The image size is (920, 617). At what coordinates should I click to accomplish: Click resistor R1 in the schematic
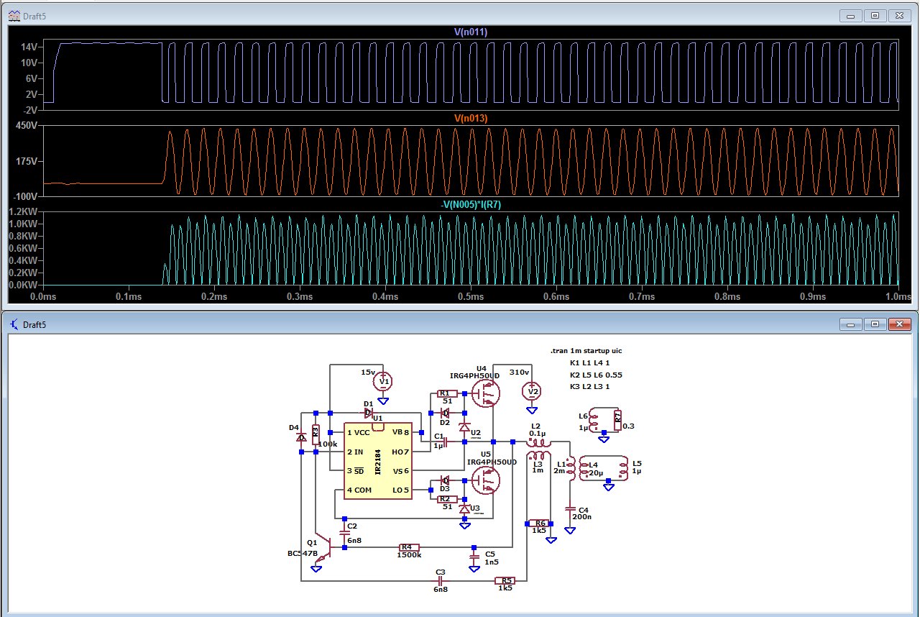coord(448,394)
